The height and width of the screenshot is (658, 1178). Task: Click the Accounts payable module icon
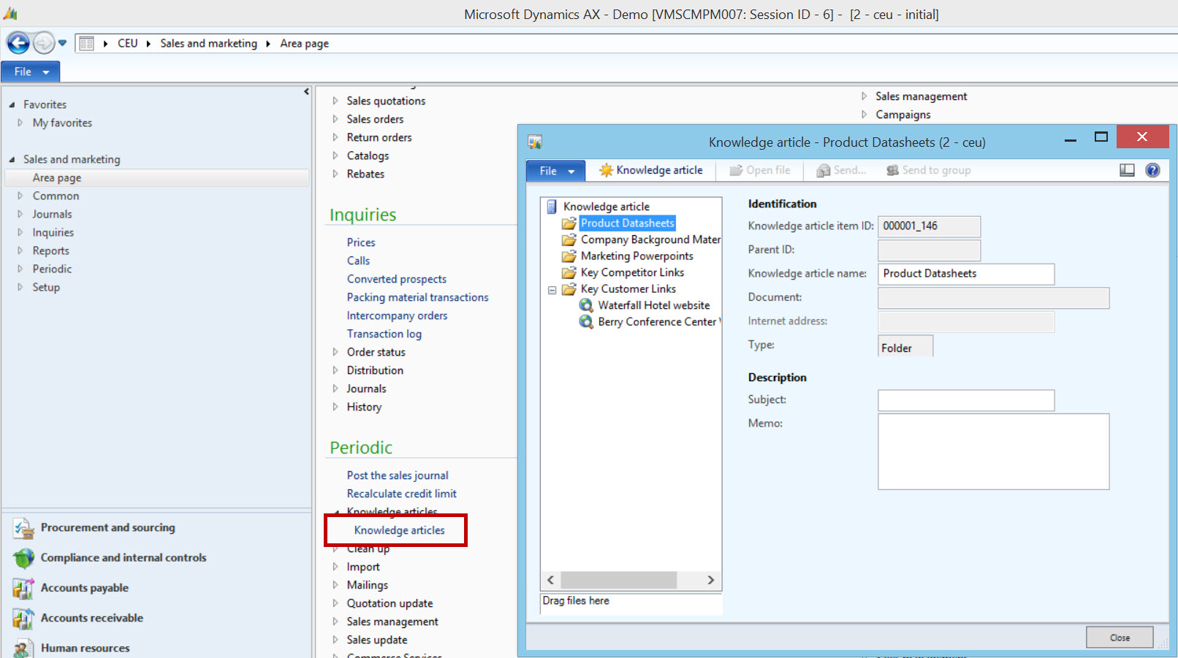coord(23,588)
